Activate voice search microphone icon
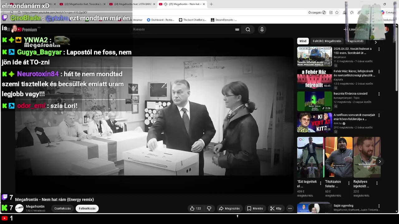399x224 pixels. (x=262, y=30)
